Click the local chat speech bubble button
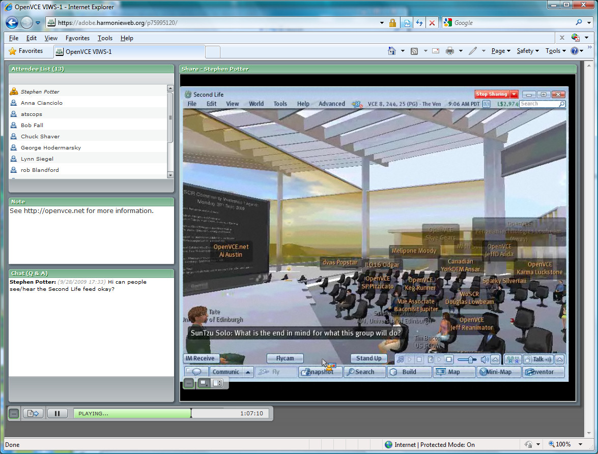The width and height of the screenshot is (598, 454). pyautogui.click(x=196, y=372)
